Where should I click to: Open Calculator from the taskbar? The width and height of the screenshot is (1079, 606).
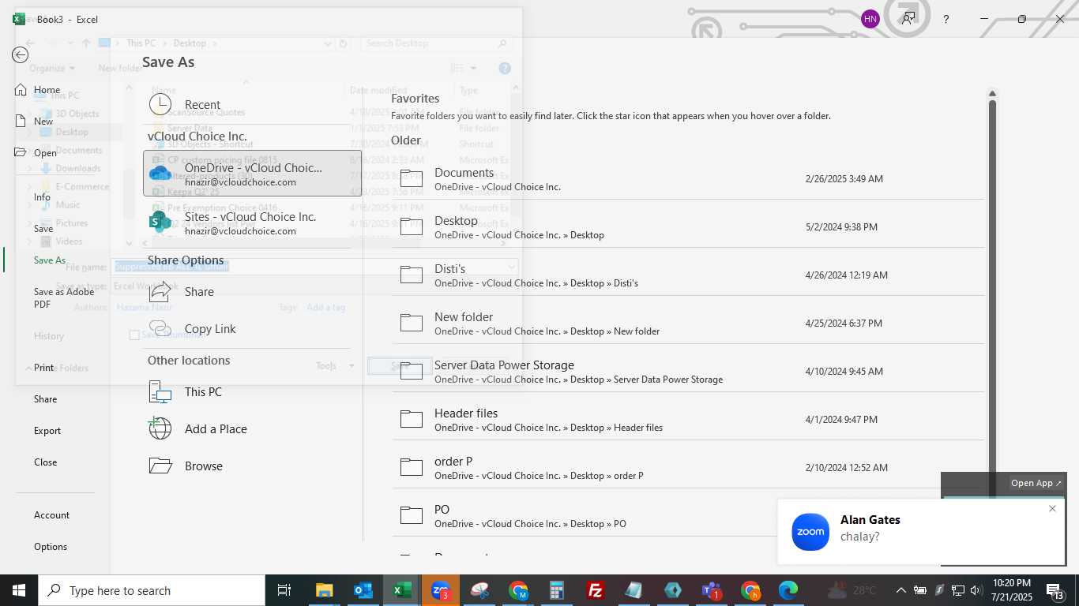[x=557, y=590]
